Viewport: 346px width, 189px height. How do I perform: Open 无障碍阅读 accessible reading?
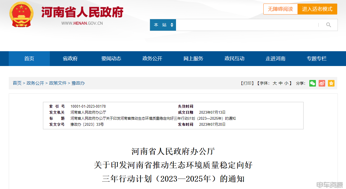click(280, 9)
